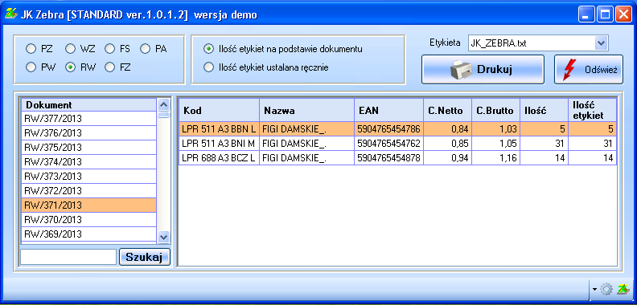Click EAN cell 5904765454786
The image size is (637, 305).
pyautogui.click(x=388, y=129)
